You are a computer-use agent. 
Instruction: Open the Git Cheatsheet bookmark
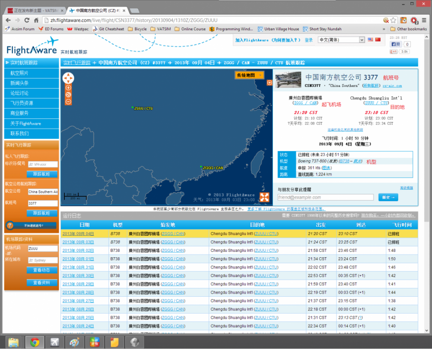coord(108,29)
